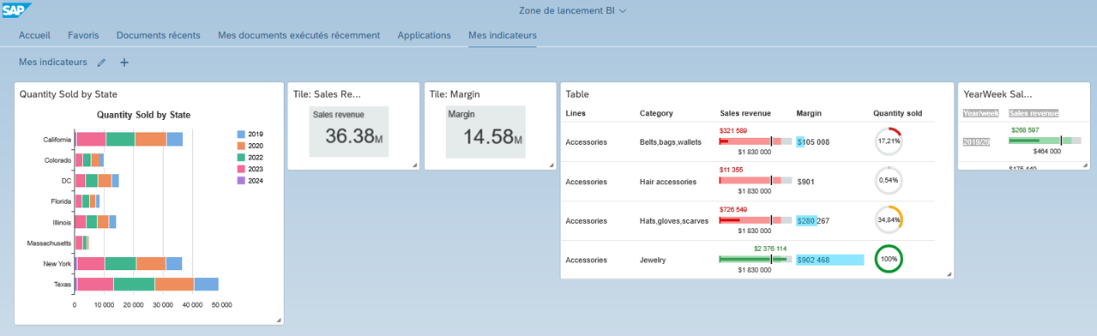
Task: Click the $280 267 margin value
Action: [x=813, y=221]
